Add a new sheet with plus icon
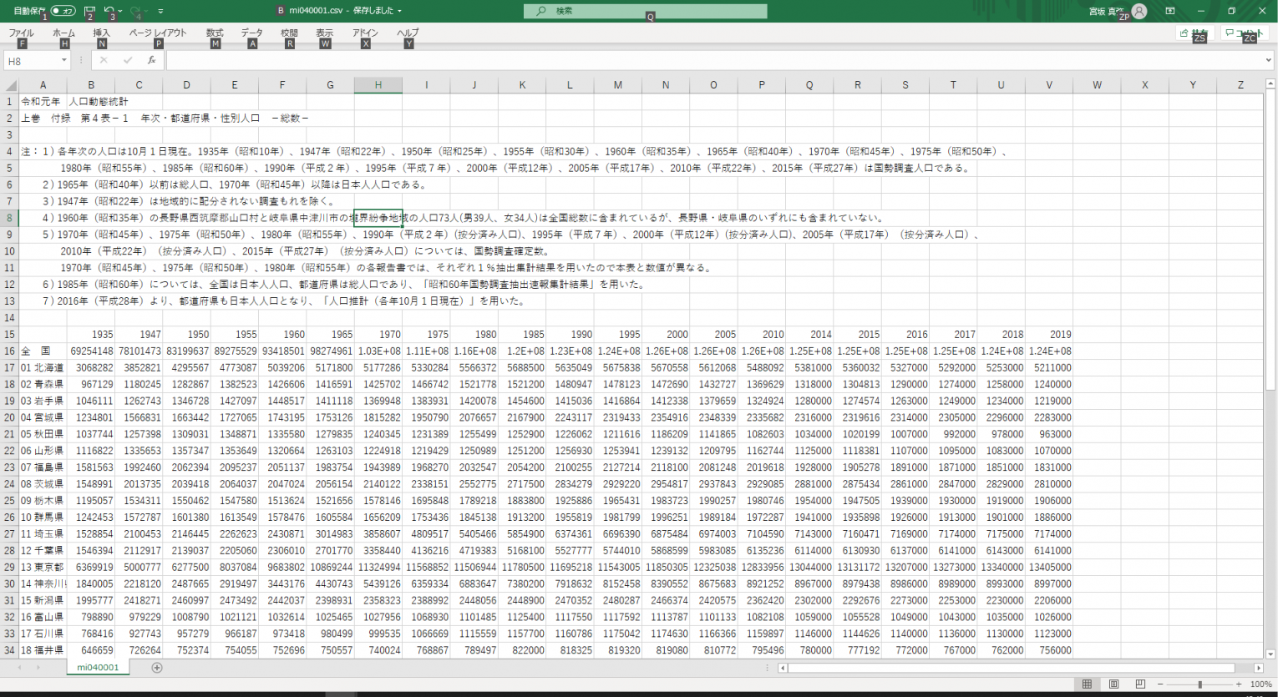Viewport: 1283px width, 697px height. tap(157, 668)
